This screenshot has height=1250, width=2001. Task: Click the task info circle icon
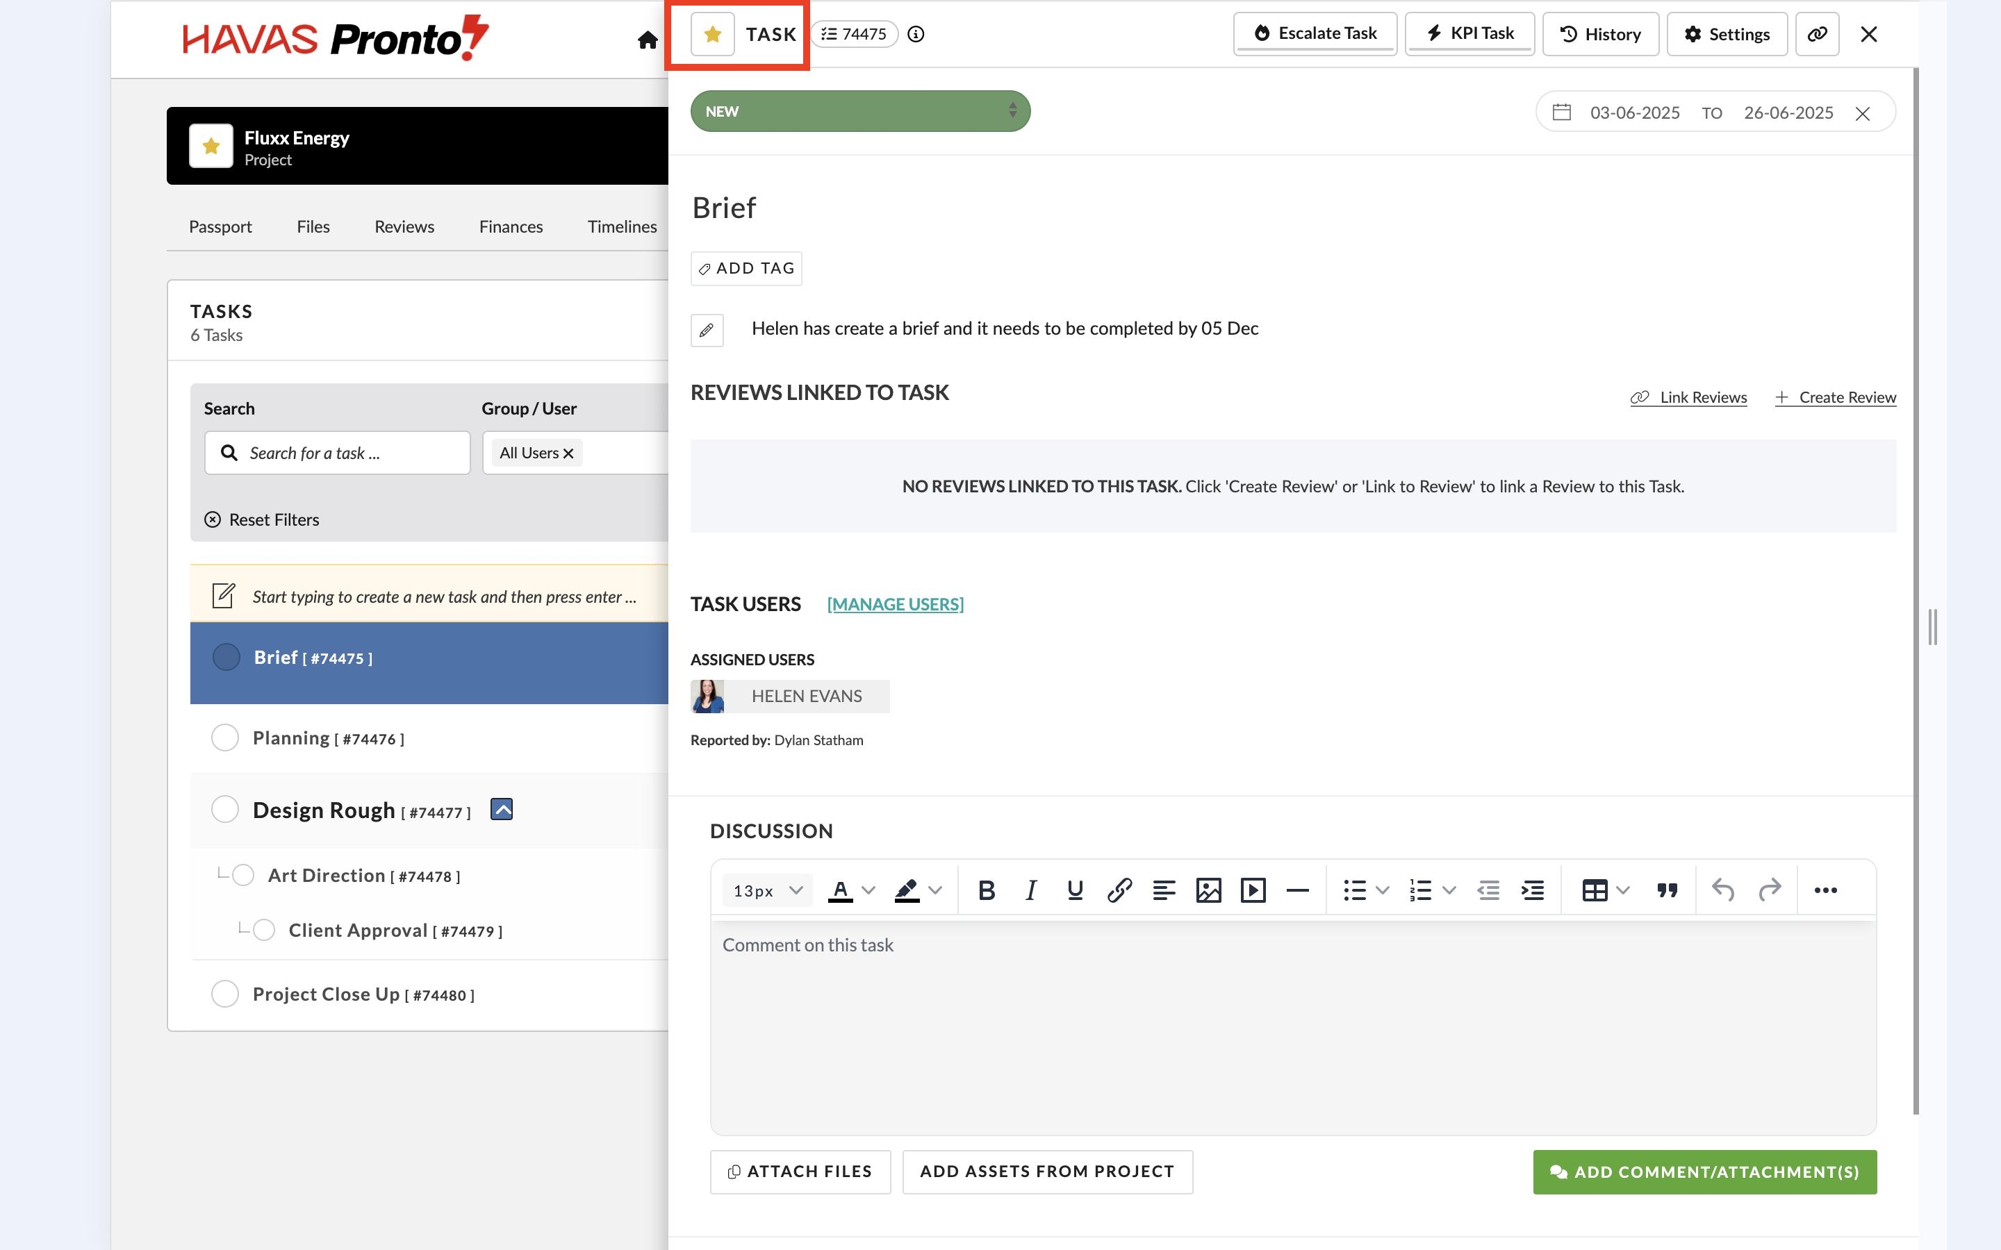(x=915, y=34)
